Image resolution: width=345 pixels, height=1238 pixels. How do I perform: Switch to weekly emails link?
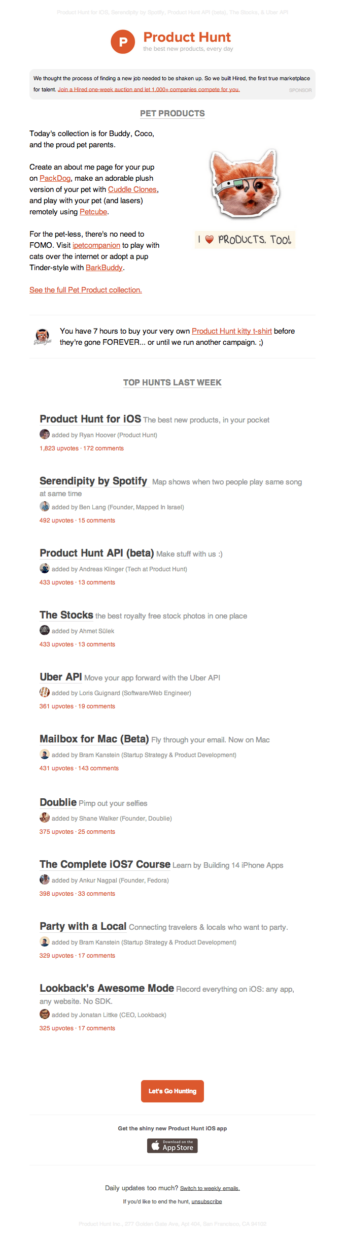click(x=210, y=1188)
